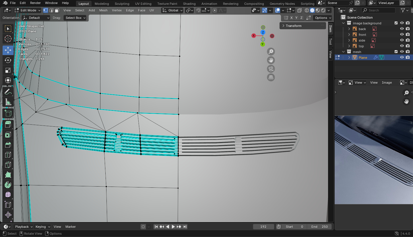Activate the Loop Cut tool
Screen dimensions: 413x237
8,155
